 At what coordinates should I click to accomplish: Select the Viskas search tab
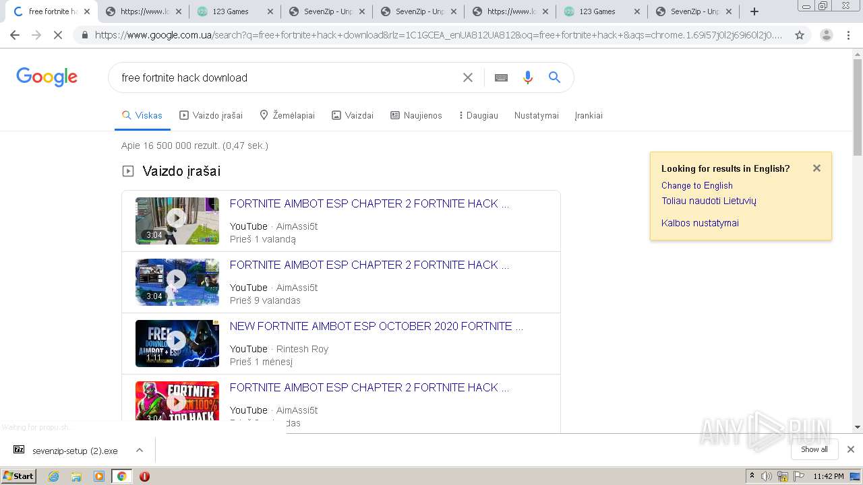[142, 115]
